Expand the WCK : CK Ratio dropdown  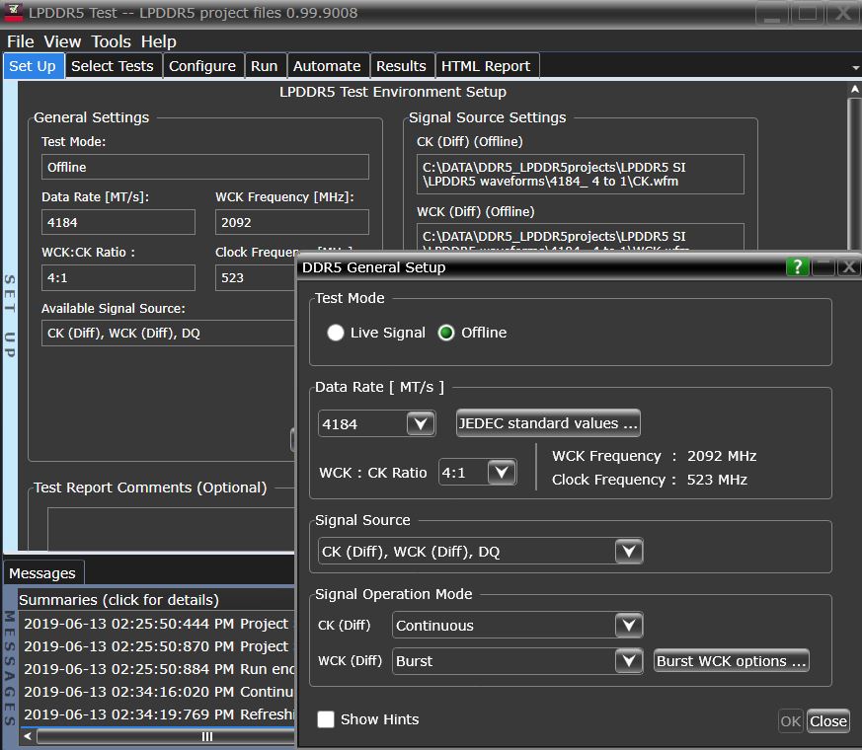point(502,473)
